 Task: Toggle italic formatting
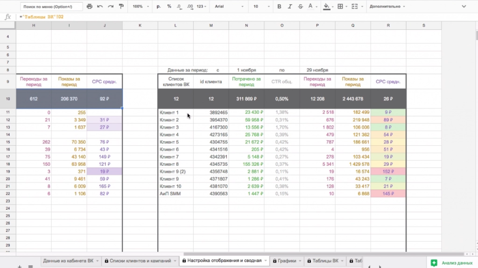pyautogui.click(x=289, y=7)
